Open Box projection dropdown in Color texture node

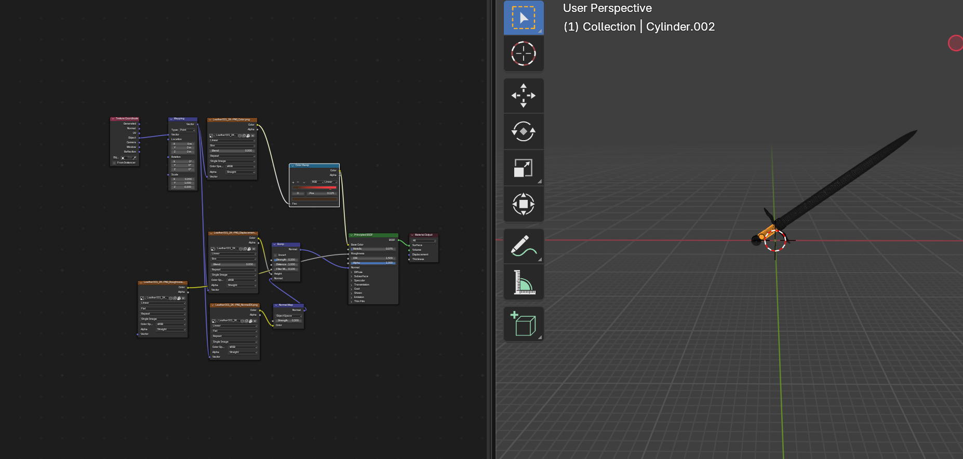232,145
